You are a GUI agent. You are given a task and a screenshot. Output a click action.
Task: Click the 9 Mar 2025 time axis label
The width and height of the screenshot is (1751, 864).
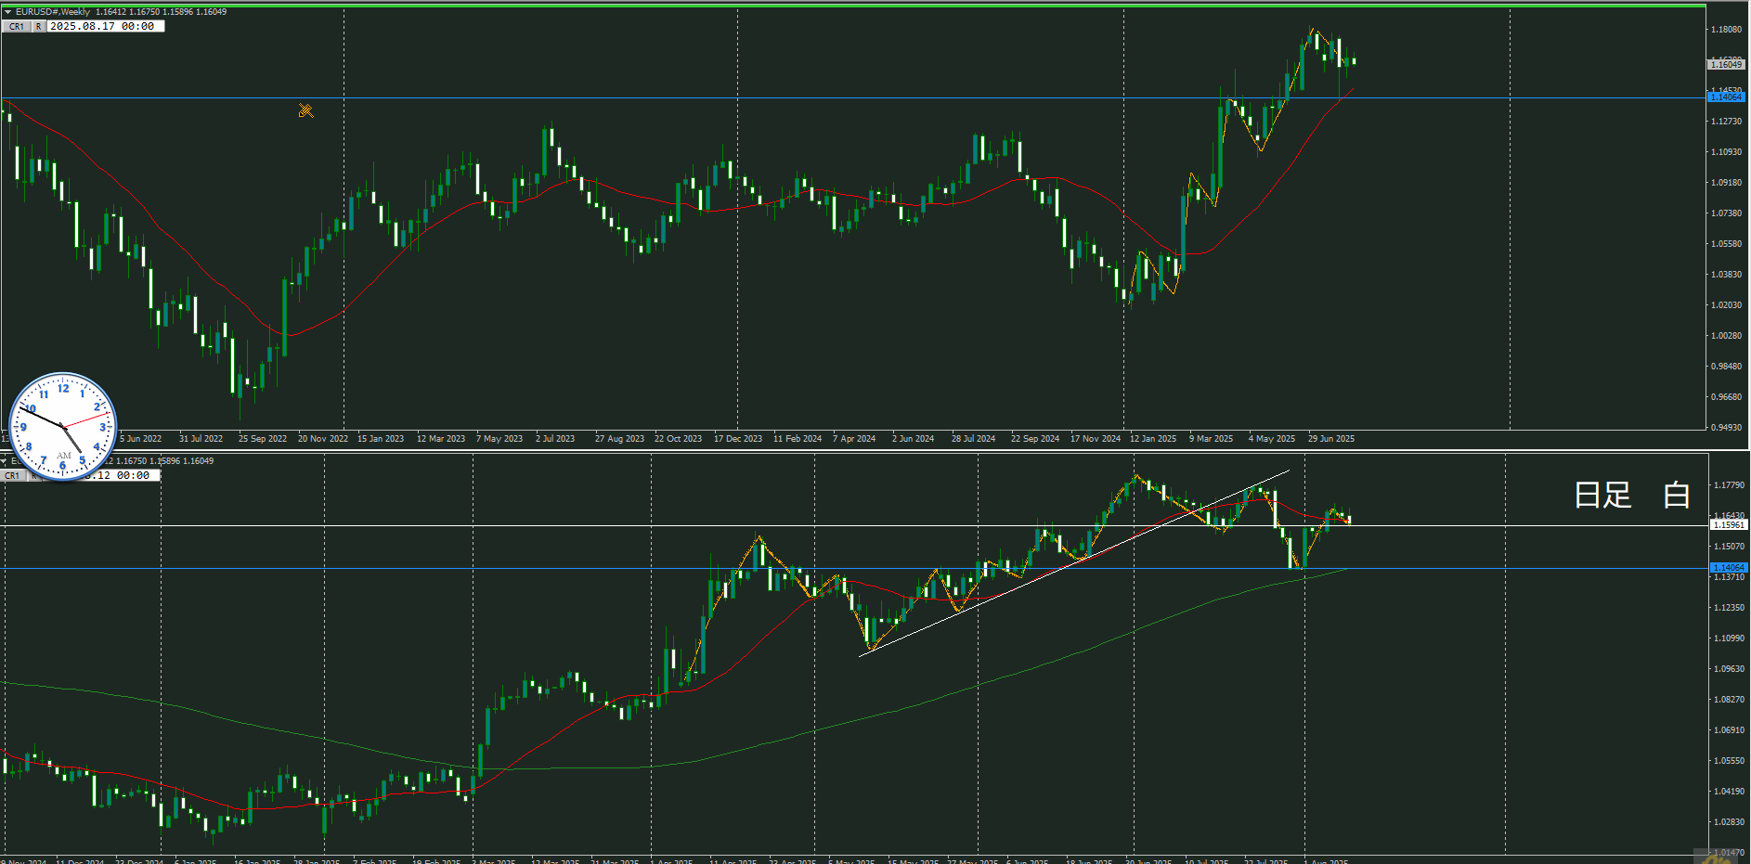coord(1211,439)
